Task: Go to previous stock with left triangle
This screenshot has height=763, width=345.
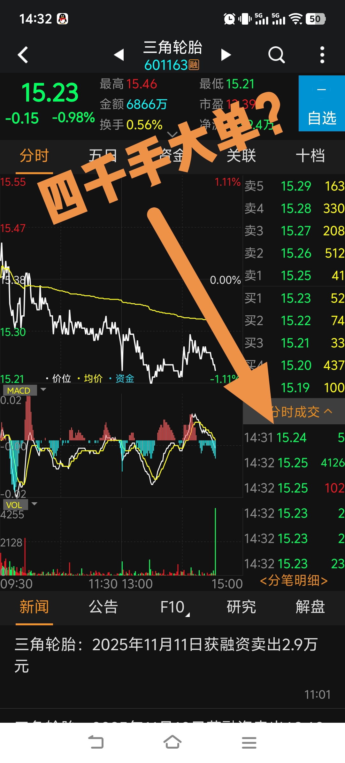Action: pyautogui.click(x=119, y=55)
